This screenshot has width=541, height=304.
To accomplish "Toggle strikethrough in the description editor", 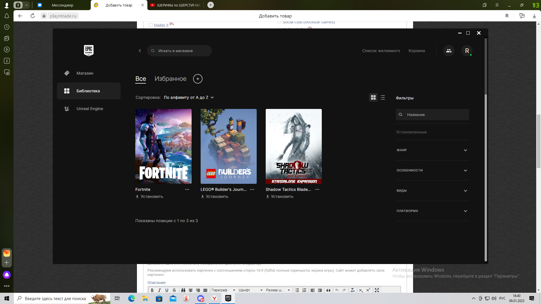I will [174, 290].
